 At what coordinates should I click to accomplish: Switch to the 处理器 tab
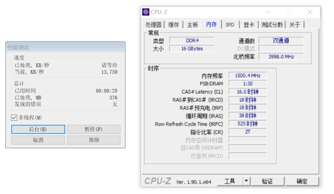point(153,25)
